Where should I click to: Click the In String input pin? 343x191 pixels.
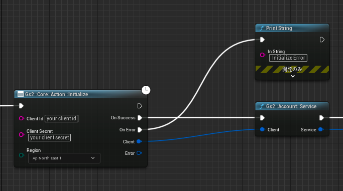263,55
